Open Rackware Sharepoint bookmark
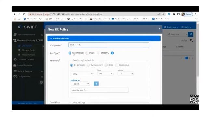The width and height of the screenshot is (208, 117). tap(121, 19)
